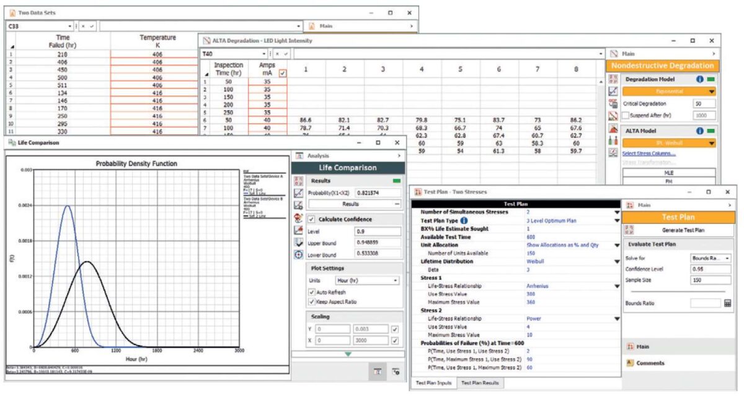Open Stress 2 Power relationship dropdown
This screenshot has height=396, width=744.
(x=617, y=319)
